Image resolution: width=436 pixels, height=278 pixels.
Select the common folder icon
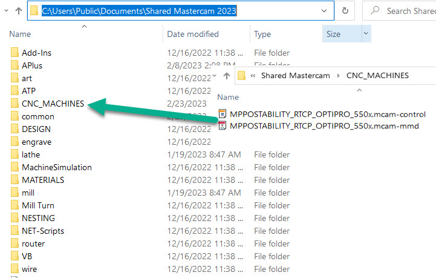[x=15, y=116]
